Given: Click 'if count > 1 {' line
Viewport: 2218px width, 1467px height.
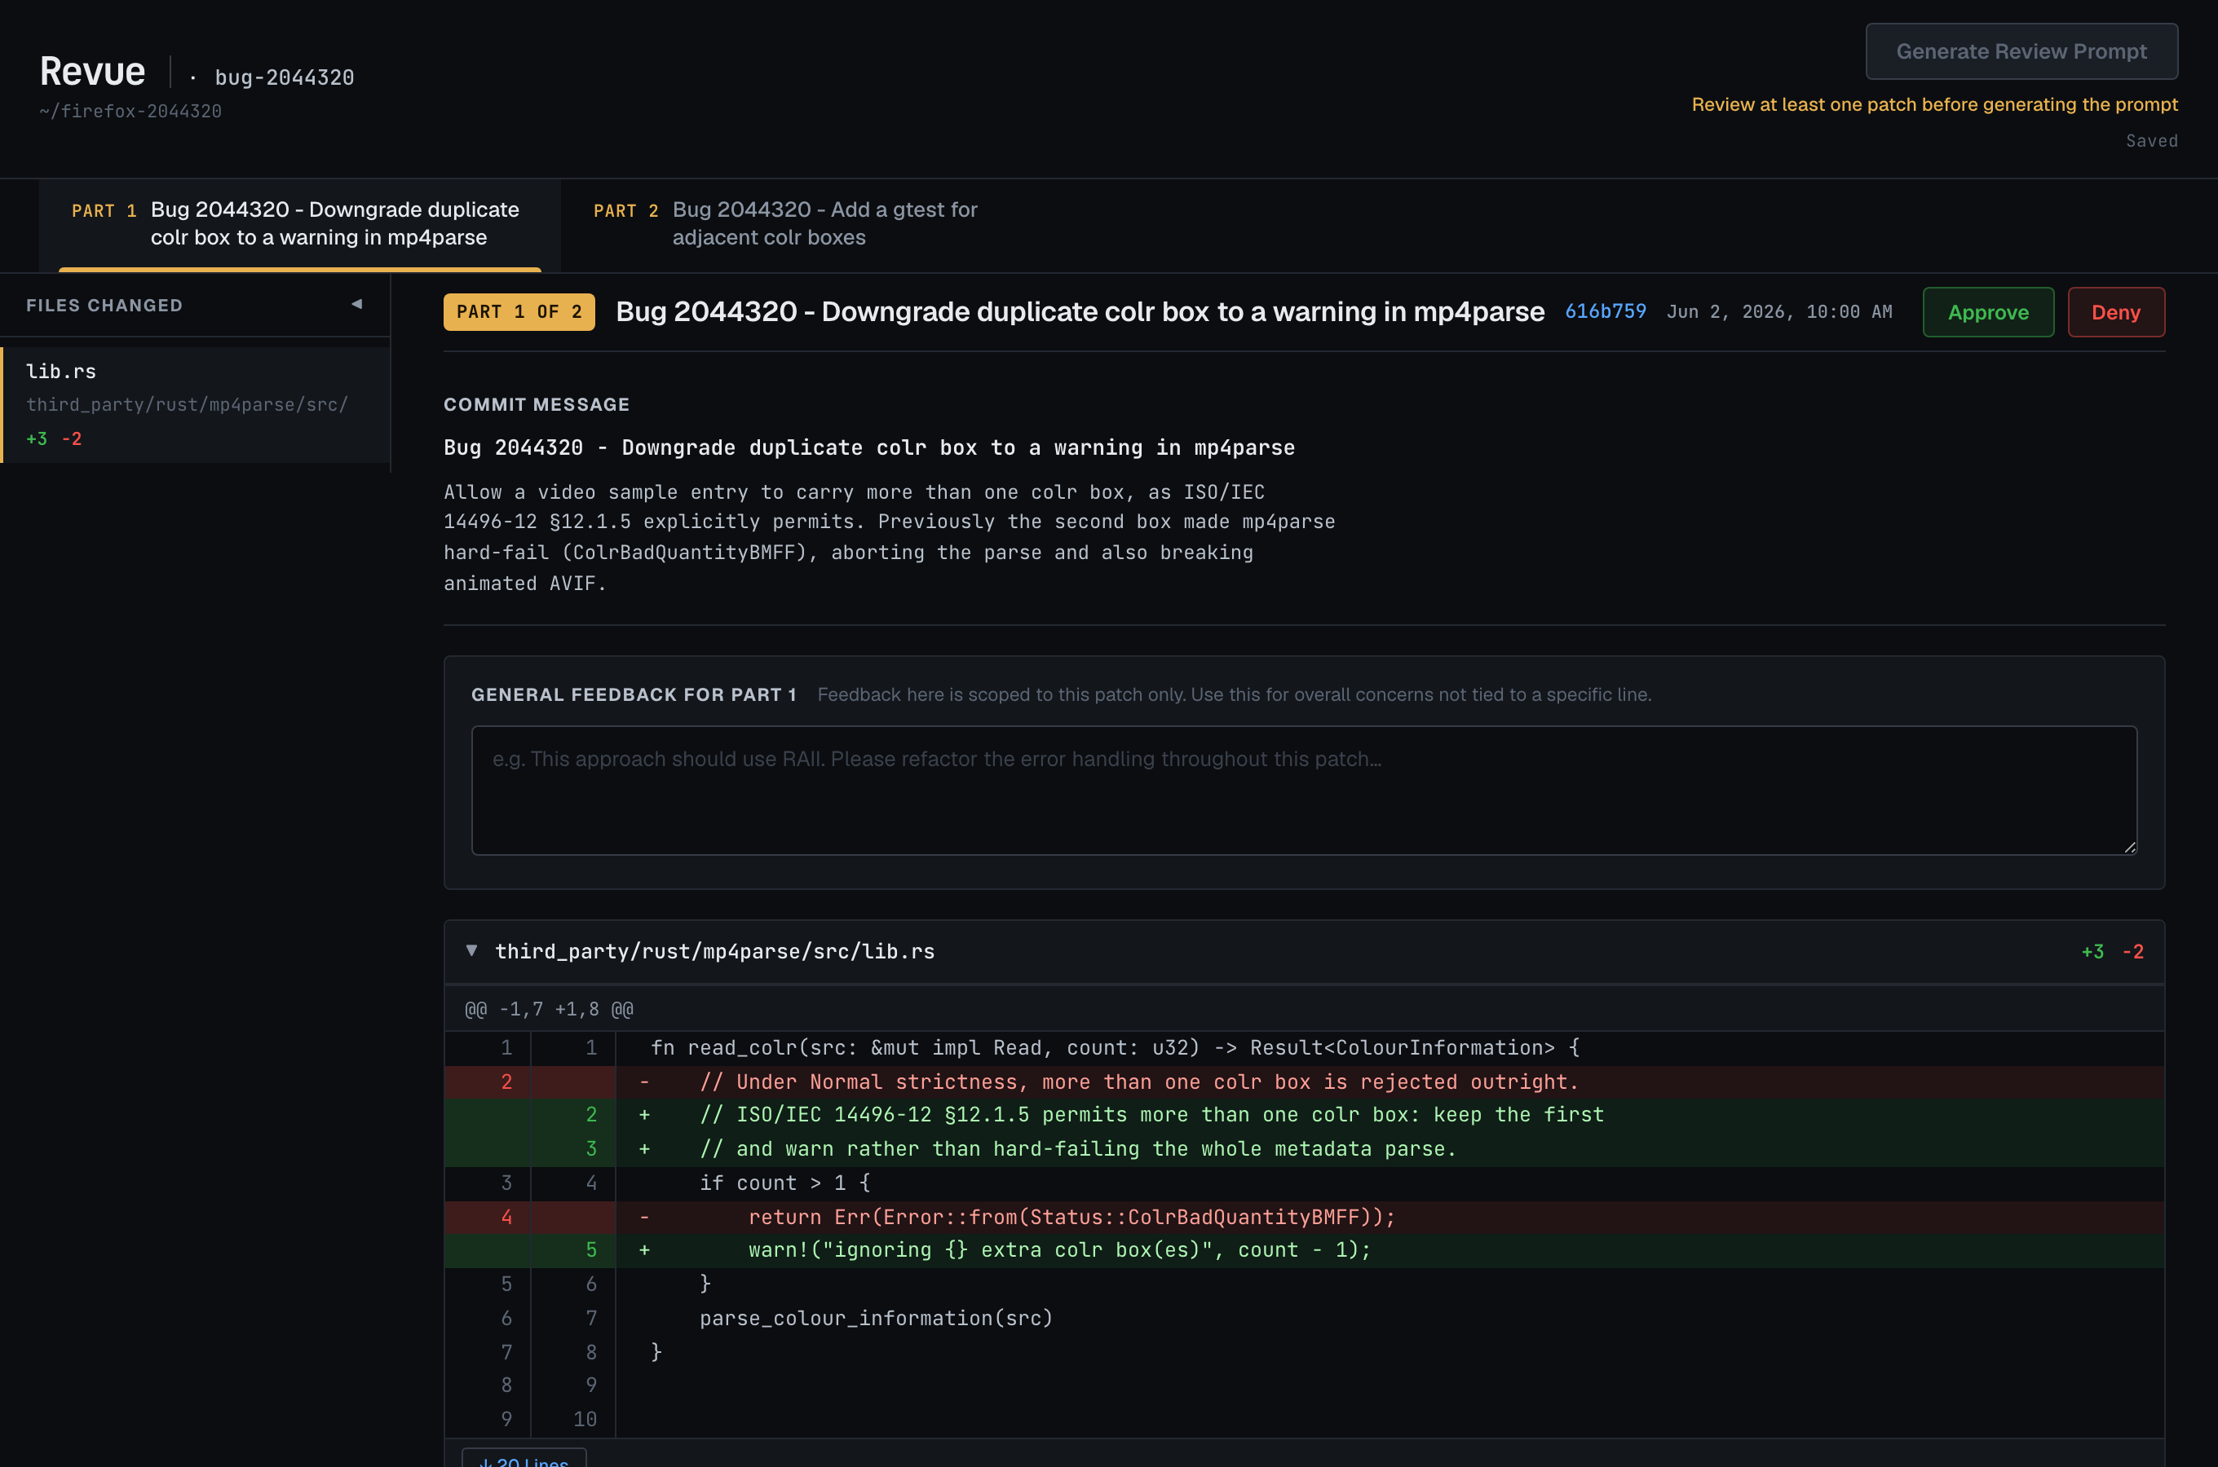Looking at the screenshot, I should [1304, 1183].
